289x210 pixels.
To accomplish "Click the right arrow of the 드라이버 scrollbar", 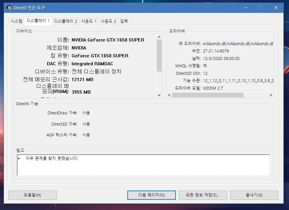I will [x=271, y=95].
